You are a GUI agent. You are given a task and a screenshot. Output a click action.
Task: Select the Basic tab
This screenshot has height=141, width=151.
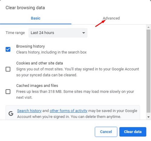click(x=36, y=18)
